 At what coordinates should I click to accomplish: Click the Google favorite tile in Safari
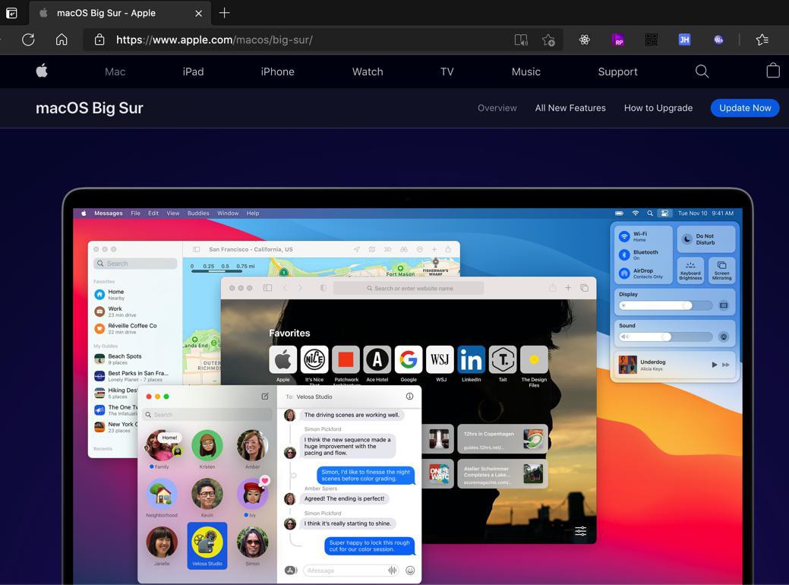(x=408, y=359)
